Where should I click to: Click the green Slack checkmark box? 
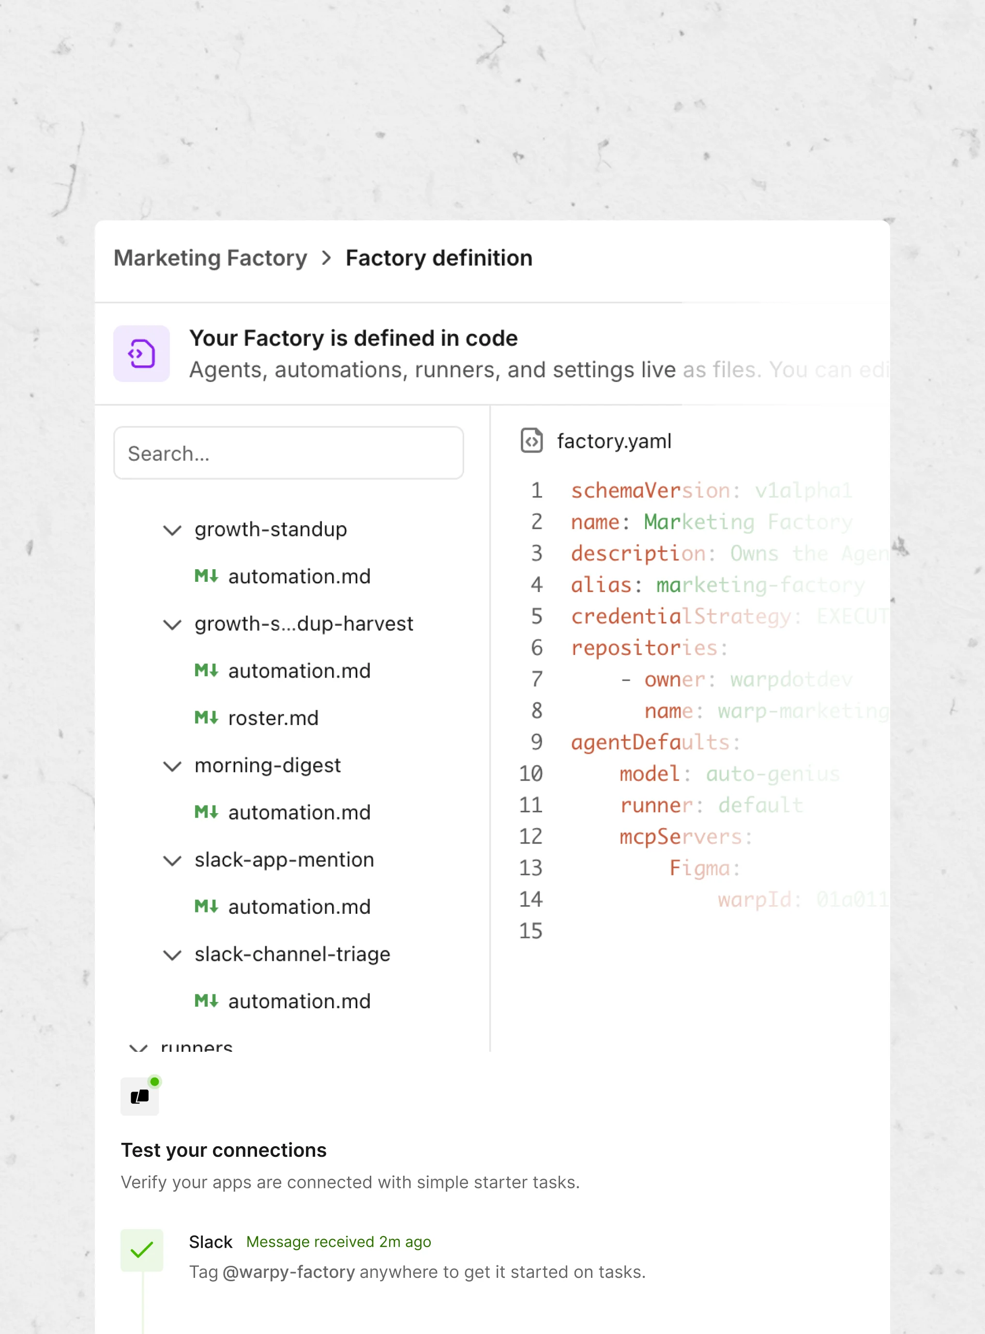coord(142,1250)
